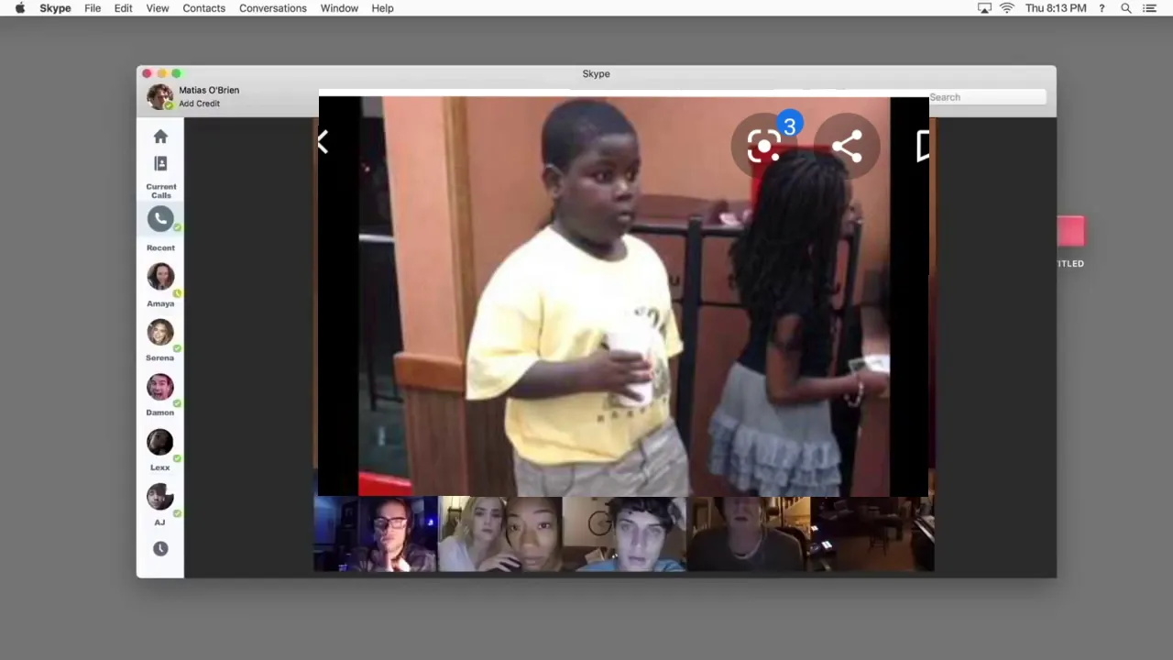Tap the bookmark icon on shared image
The width and height of the screenshot is (1173, 660).
coord(923,146)
